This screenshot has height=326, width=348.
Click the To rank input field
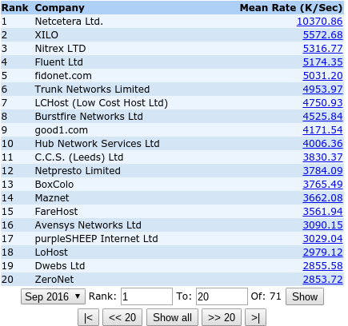pyautogui.click(x=222, y=296)
